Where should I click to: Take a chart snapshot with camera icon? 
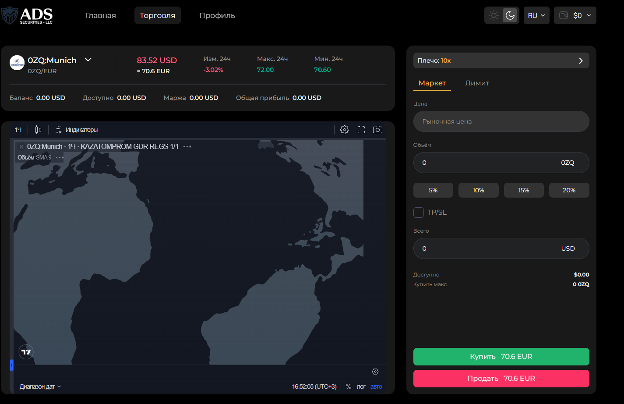pos(377,130)
